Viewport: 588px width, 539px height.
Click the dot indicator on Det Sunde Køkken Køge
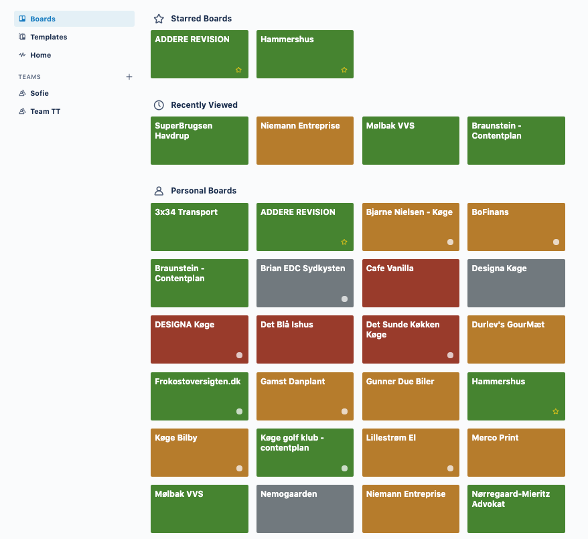450,355
